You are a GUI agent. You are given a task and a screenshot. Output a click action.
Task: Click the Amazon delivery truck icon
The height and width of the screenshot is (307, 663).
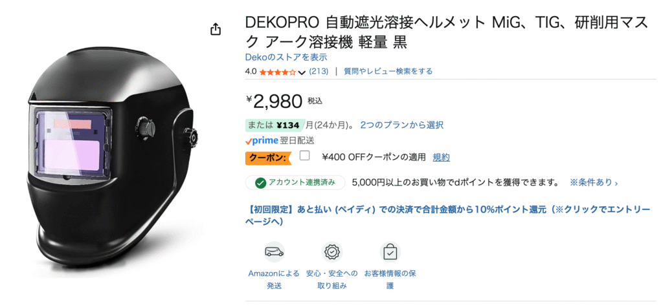click(274, 251)
